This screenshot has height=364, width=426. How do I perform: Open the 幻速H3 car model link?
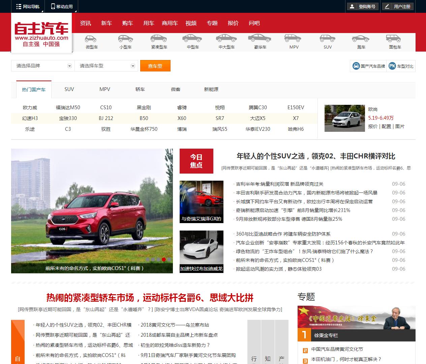pyautogui.click(x=30, y=118)
